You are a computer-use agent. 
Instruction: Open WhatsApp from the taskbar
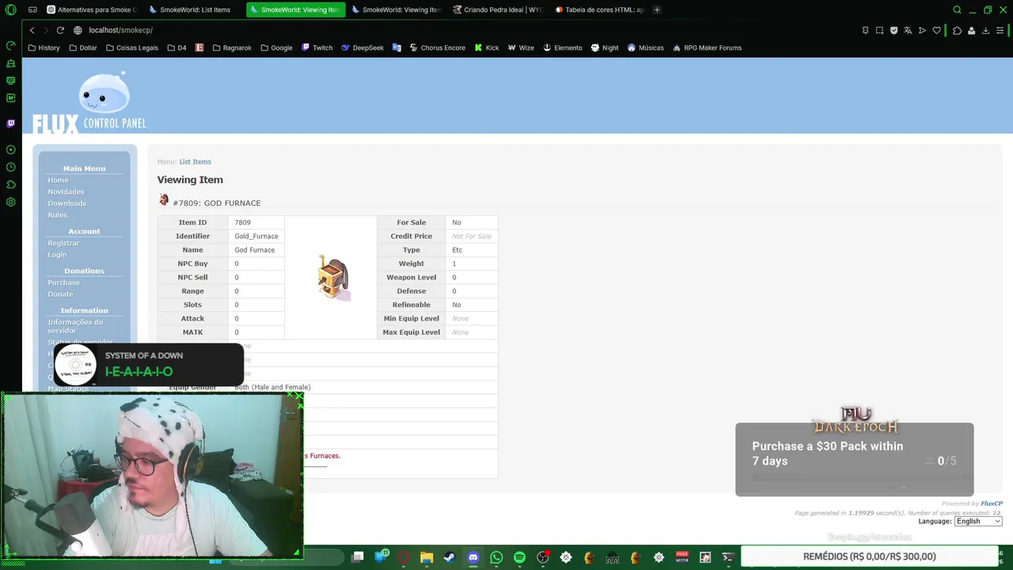tap(496, 557)
